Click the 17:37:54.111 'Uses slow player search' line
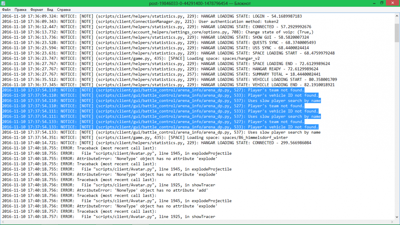The width and height of the screenshot is (400, 225). [x=161, y=116]
